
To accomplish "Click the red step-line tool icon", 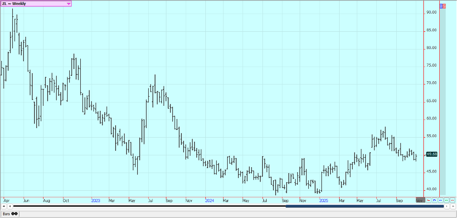I will 429,200.
